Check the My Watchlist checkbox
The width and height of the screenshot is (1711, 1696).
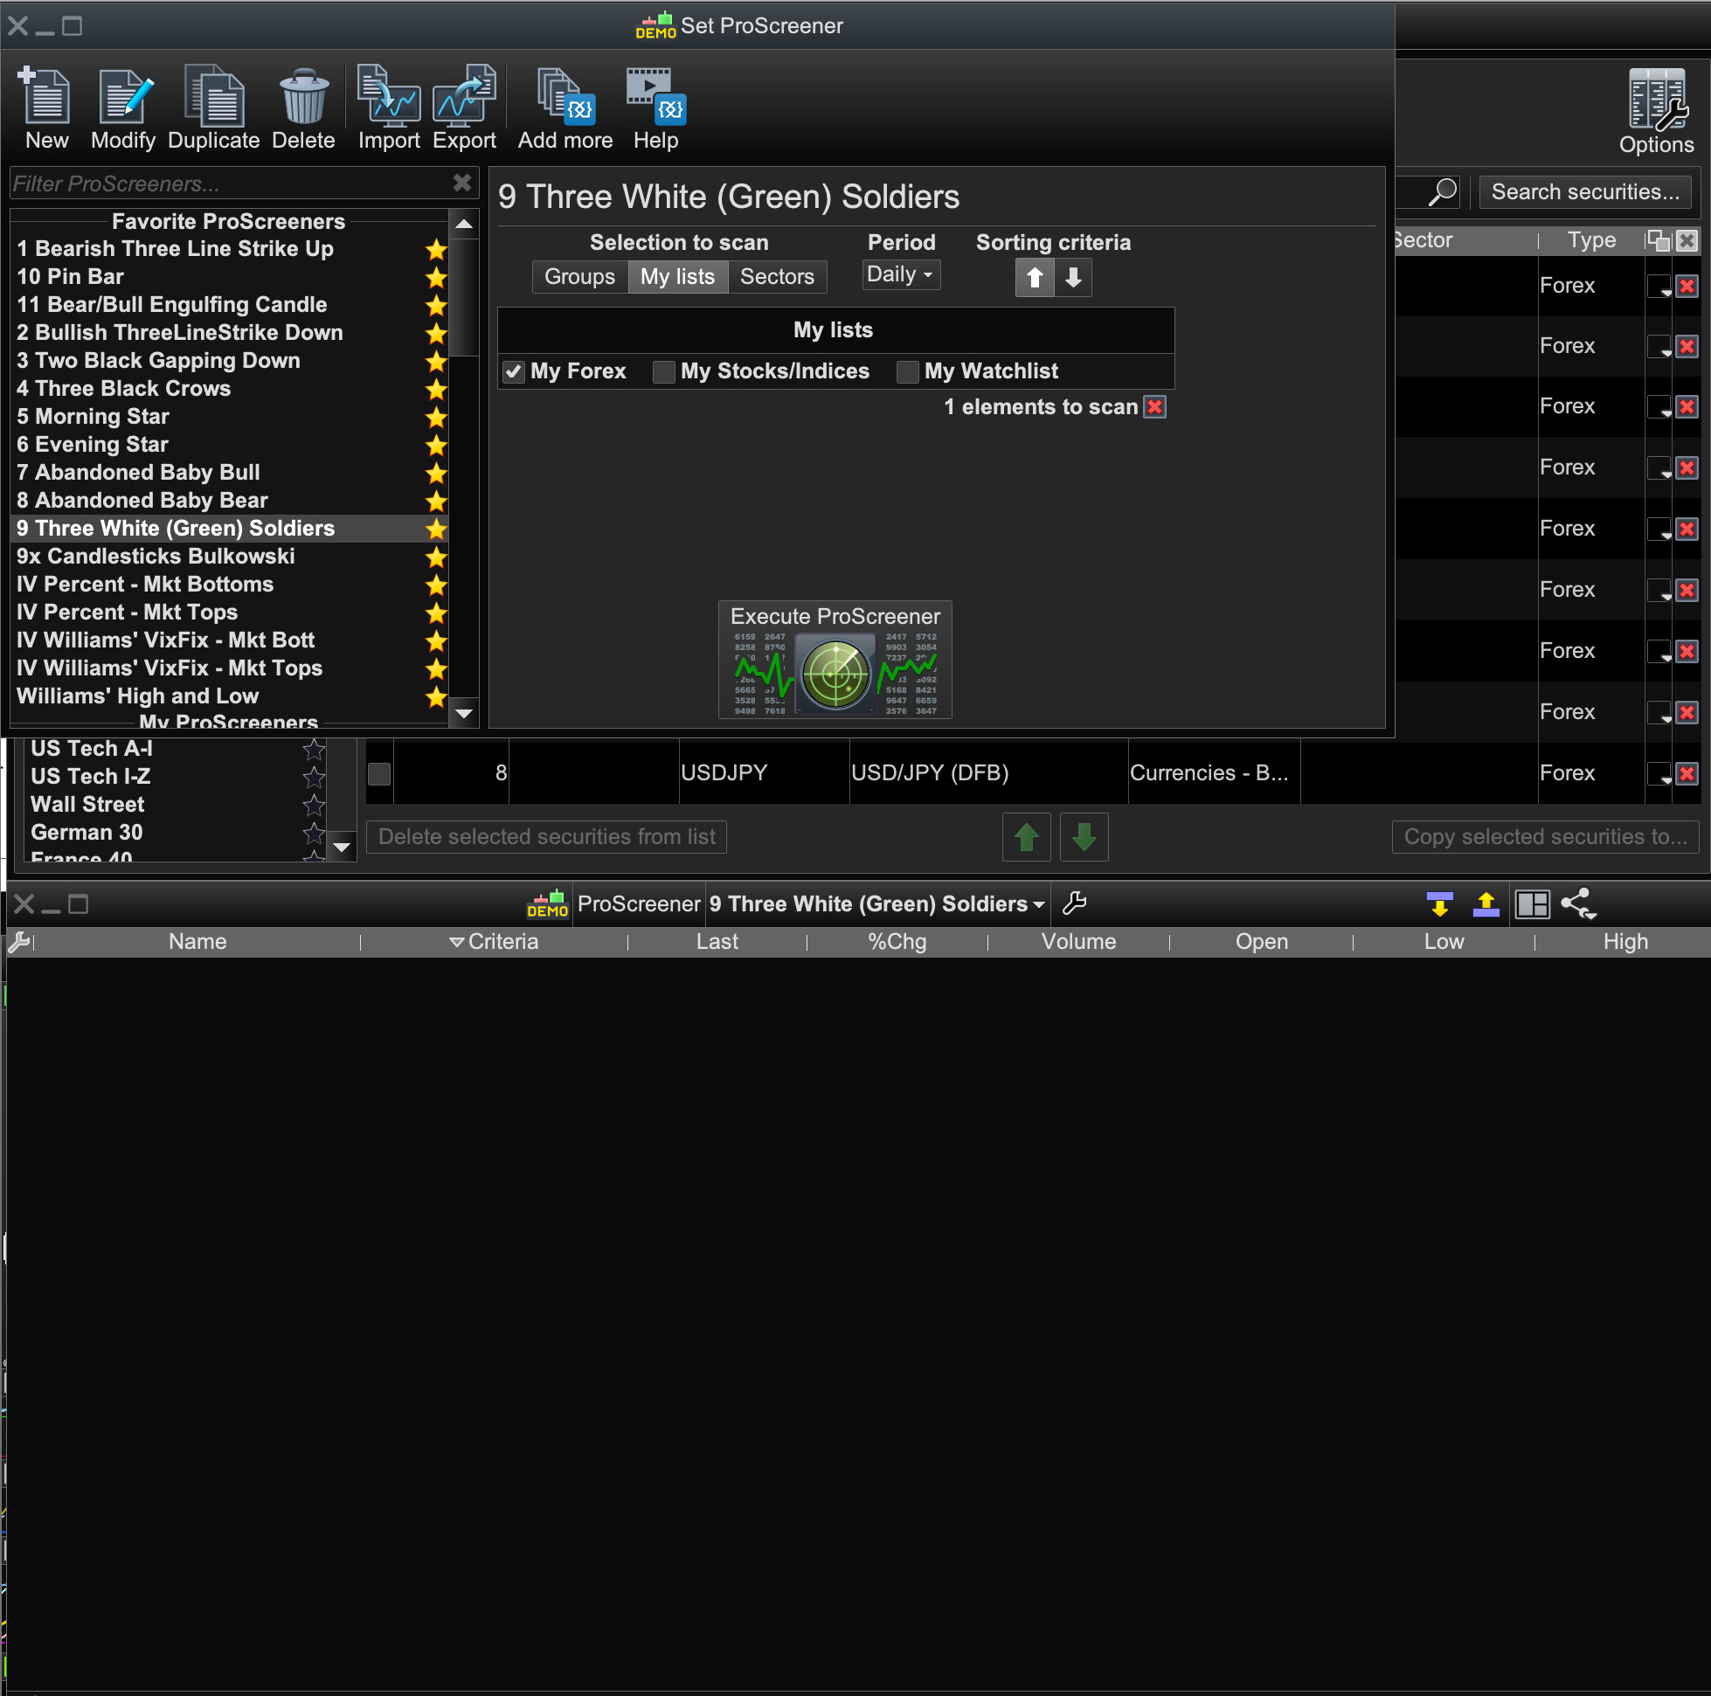point(907,372)
